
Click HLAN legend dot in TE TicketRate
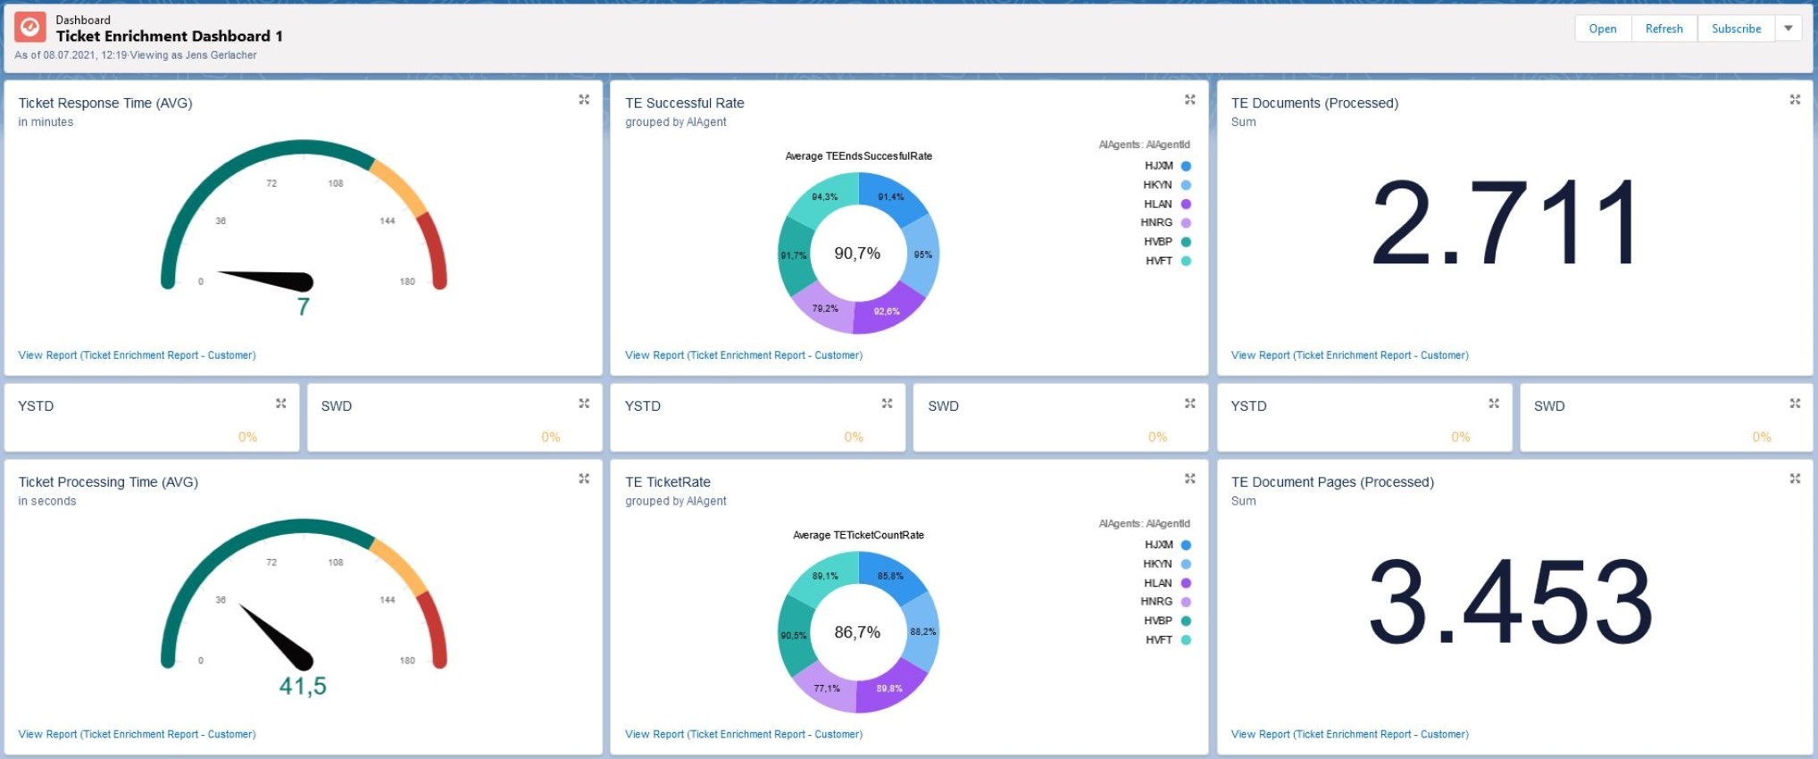click(1186, 583)
